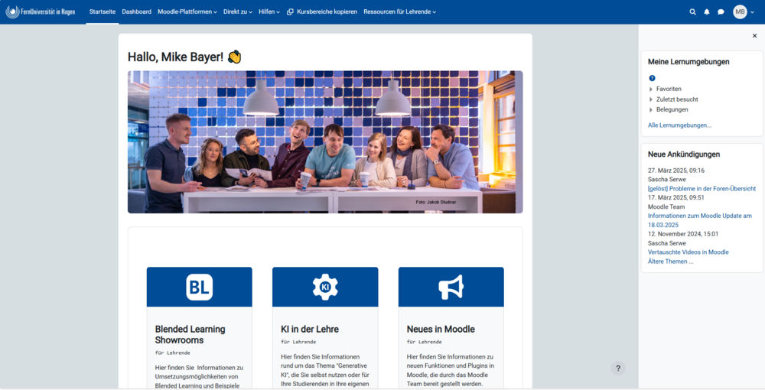
Task: Open '[gelöst] Probleme in der Foren-Übersicht' announcement
Action: (x=702, y=188)
